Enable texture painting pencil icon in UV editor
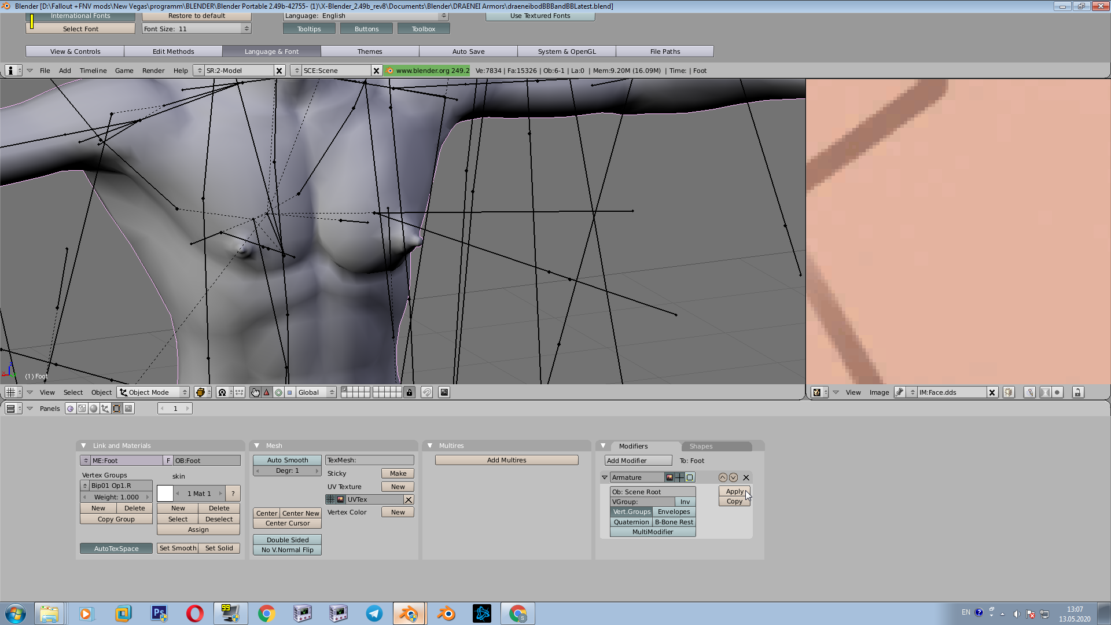 1029,392
